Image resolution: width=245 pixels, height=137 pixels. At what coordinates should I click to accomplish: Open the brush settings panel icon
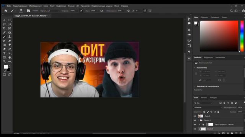[28, 11]
